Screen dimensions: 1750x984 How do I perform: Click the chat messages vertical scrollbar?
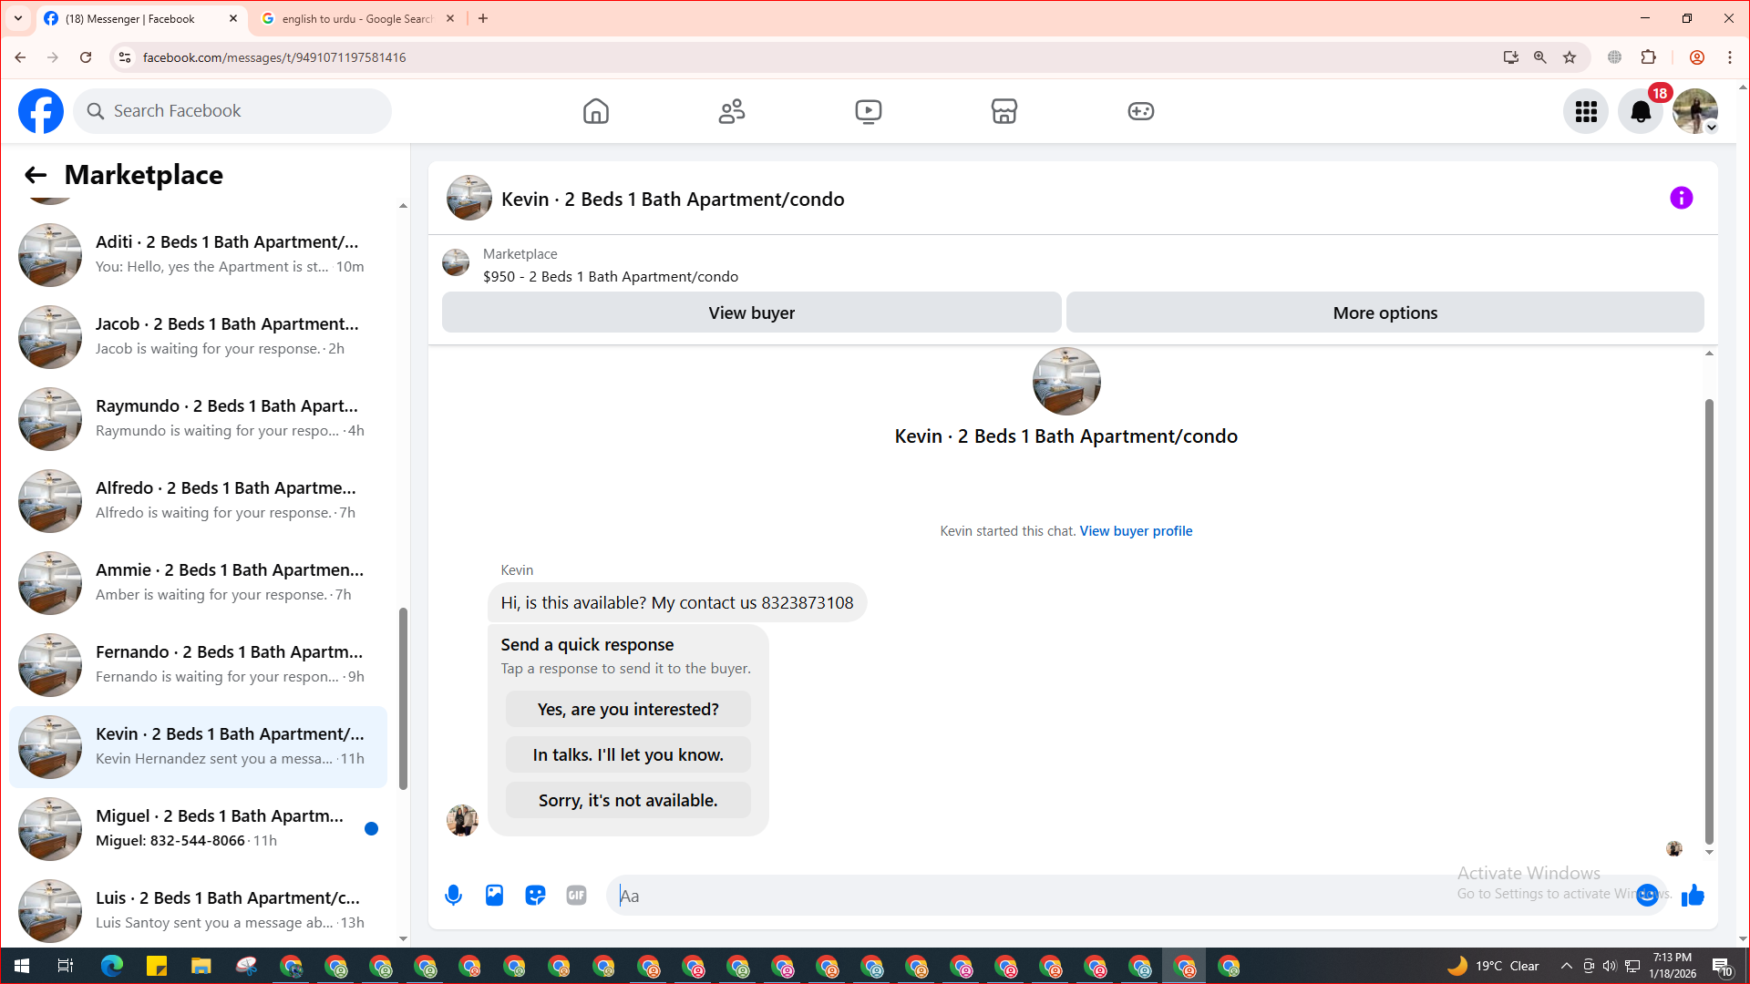tap(1709, 620)
